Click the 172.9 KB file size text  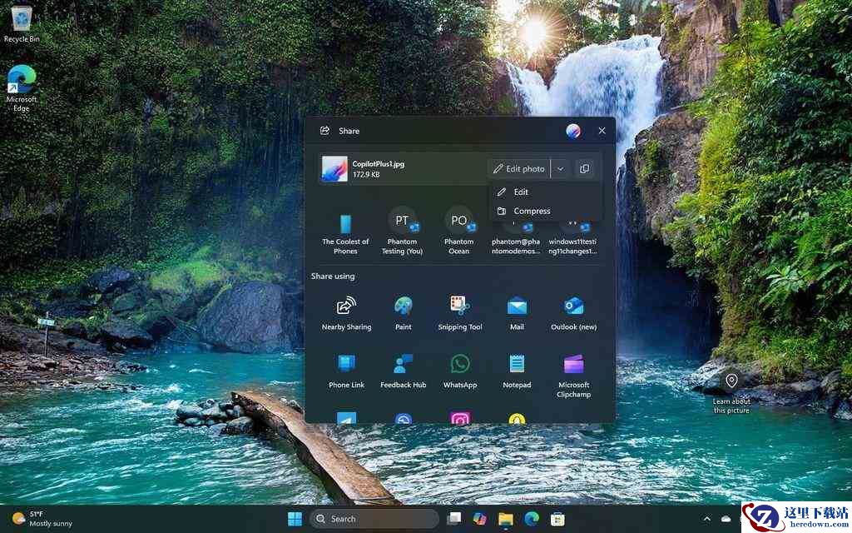click(x=366, y=175)
